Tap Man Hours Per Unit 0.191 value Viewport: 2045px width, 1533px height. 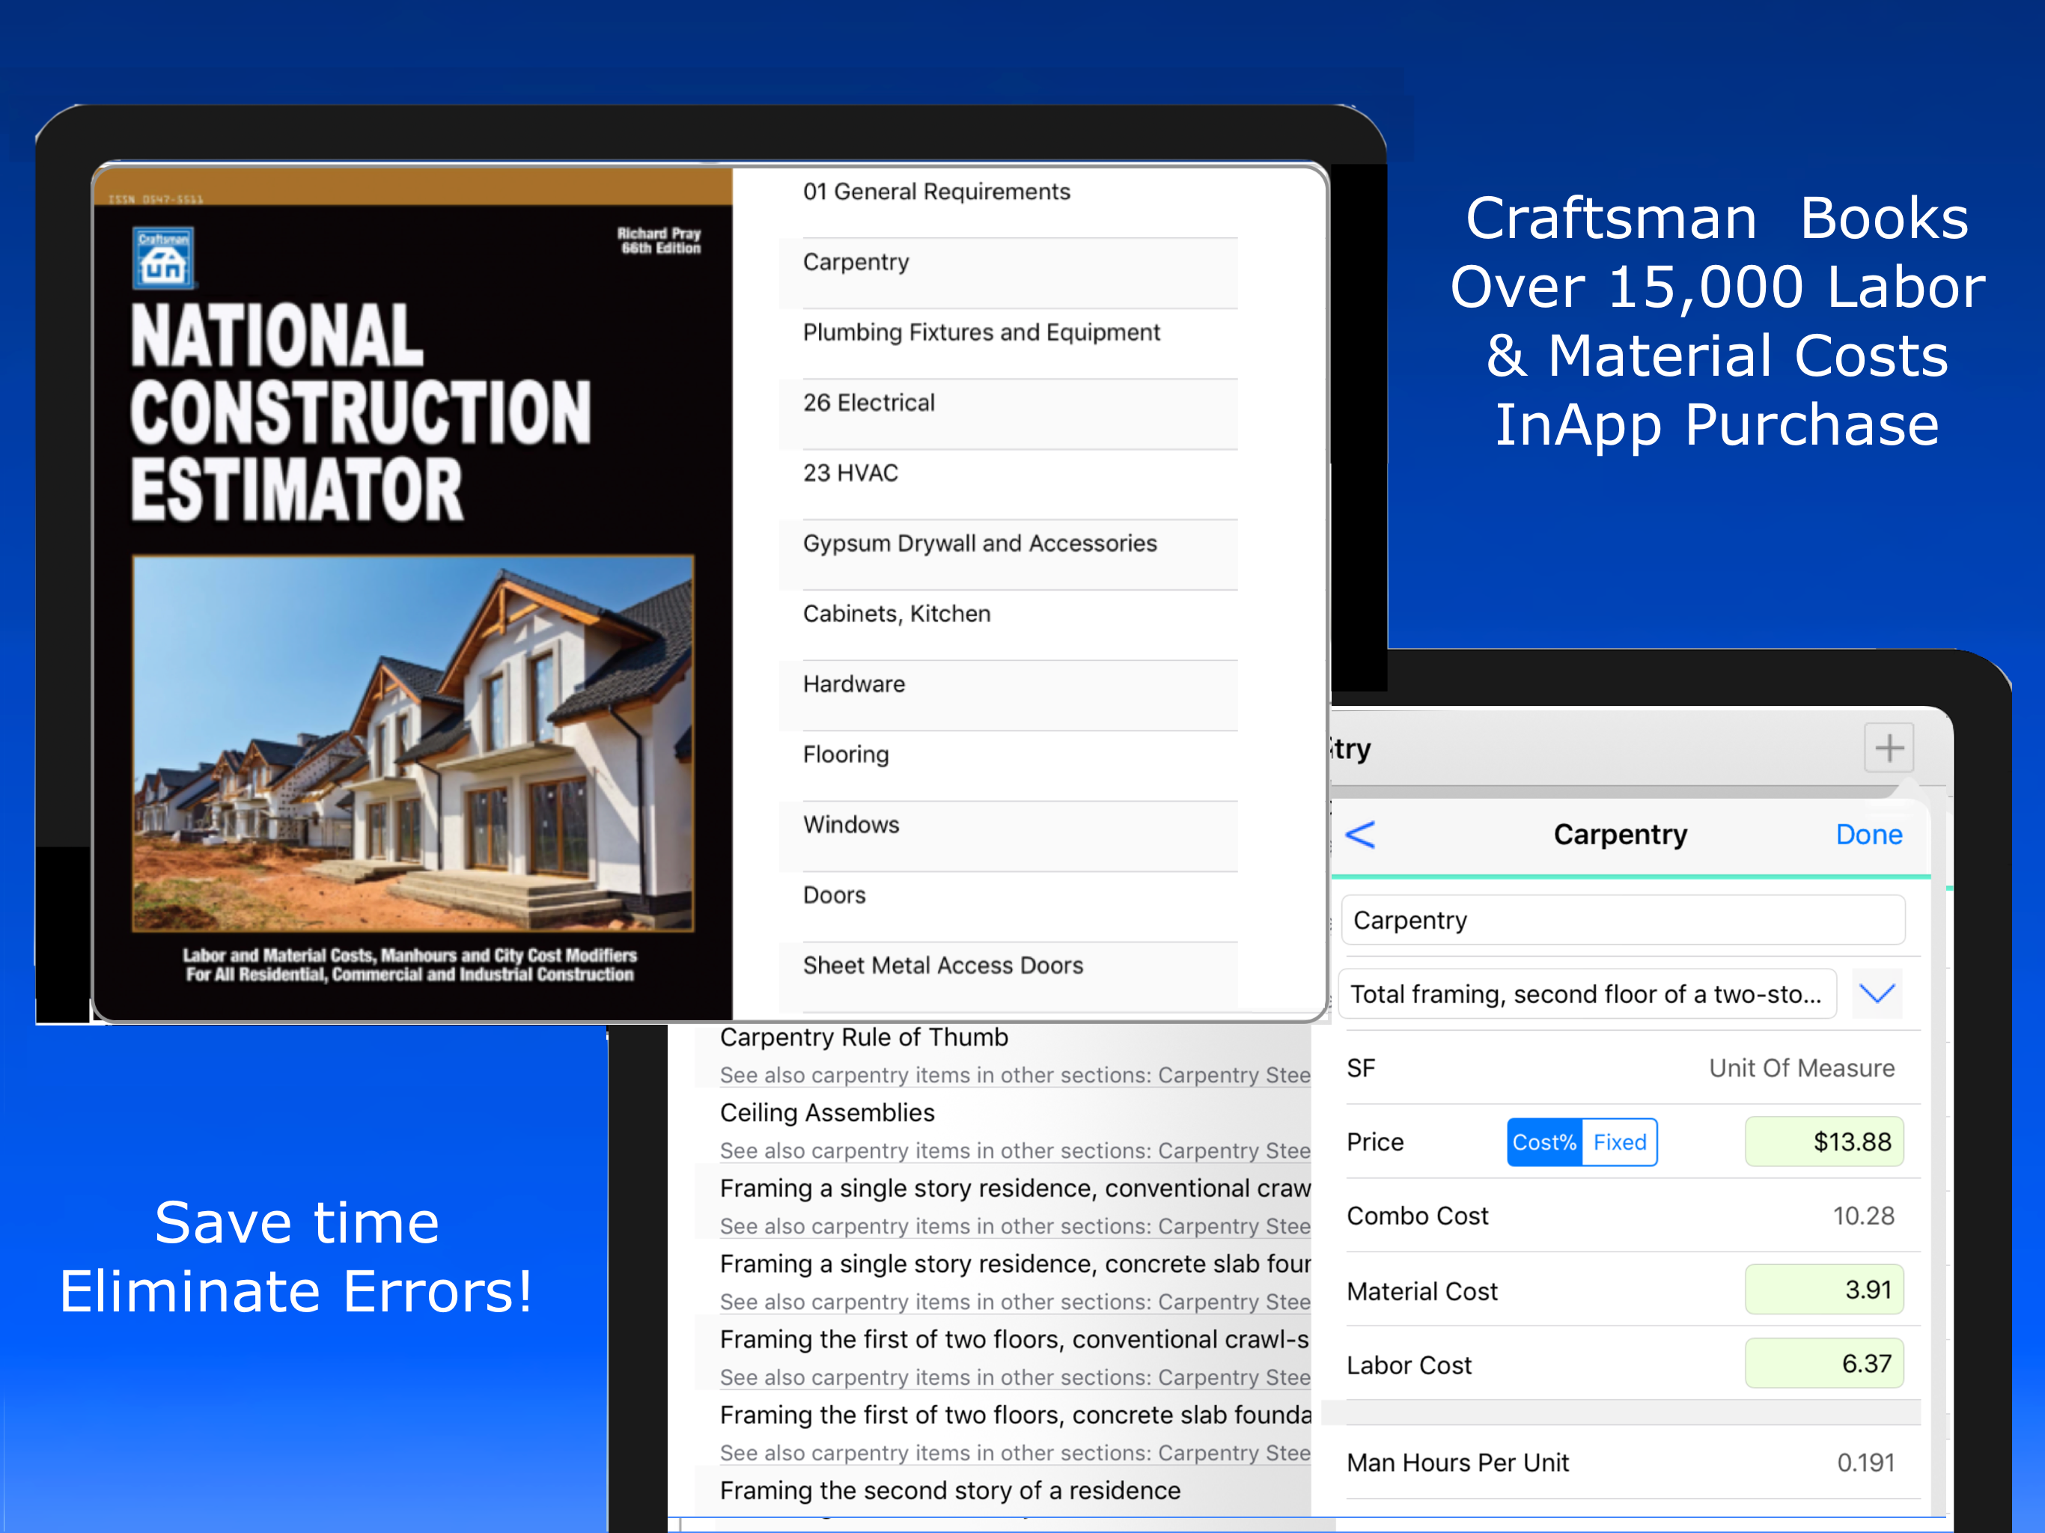click(x=1865, y=1463)
